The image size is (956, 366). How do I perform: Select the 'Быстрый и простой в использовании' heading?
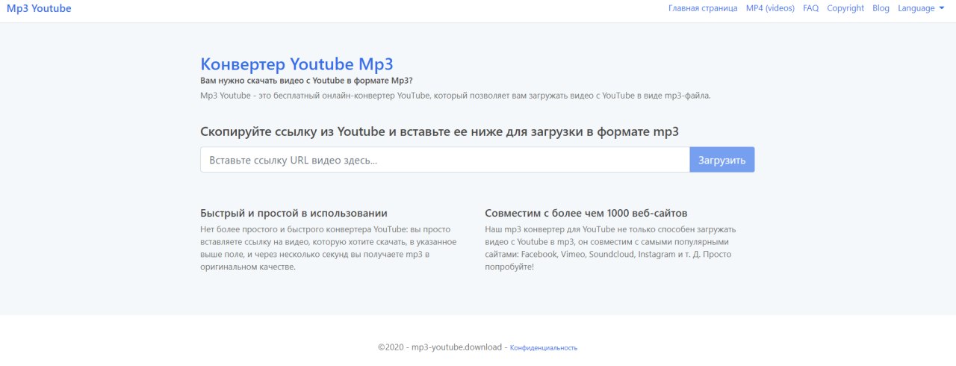pyautogui.click(x=294, y=213)
